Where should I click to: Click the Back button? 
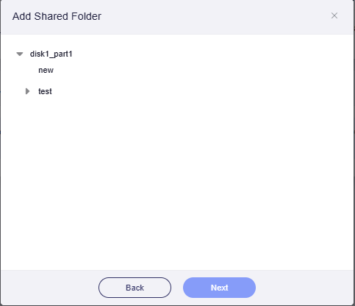coord(135,288)
